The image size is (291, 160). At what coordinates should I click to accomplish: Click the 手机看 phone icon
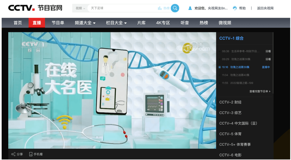tap(31, 154)
